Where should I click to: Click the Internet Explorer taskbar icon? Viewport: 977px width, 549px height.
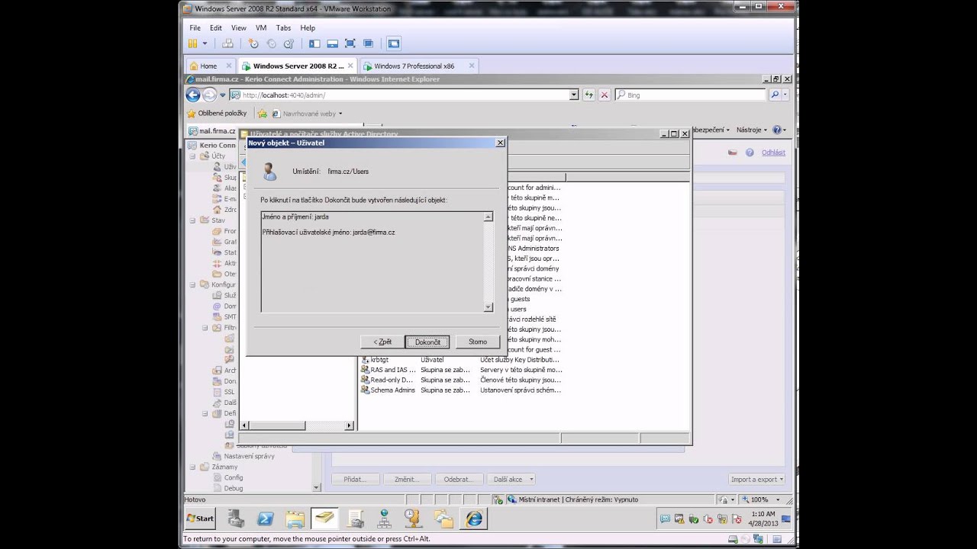tap(474, 518)
